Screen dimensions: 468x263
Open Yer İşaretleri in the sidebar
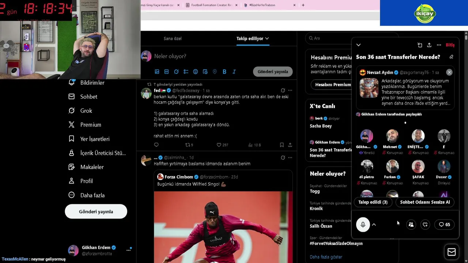89,139
